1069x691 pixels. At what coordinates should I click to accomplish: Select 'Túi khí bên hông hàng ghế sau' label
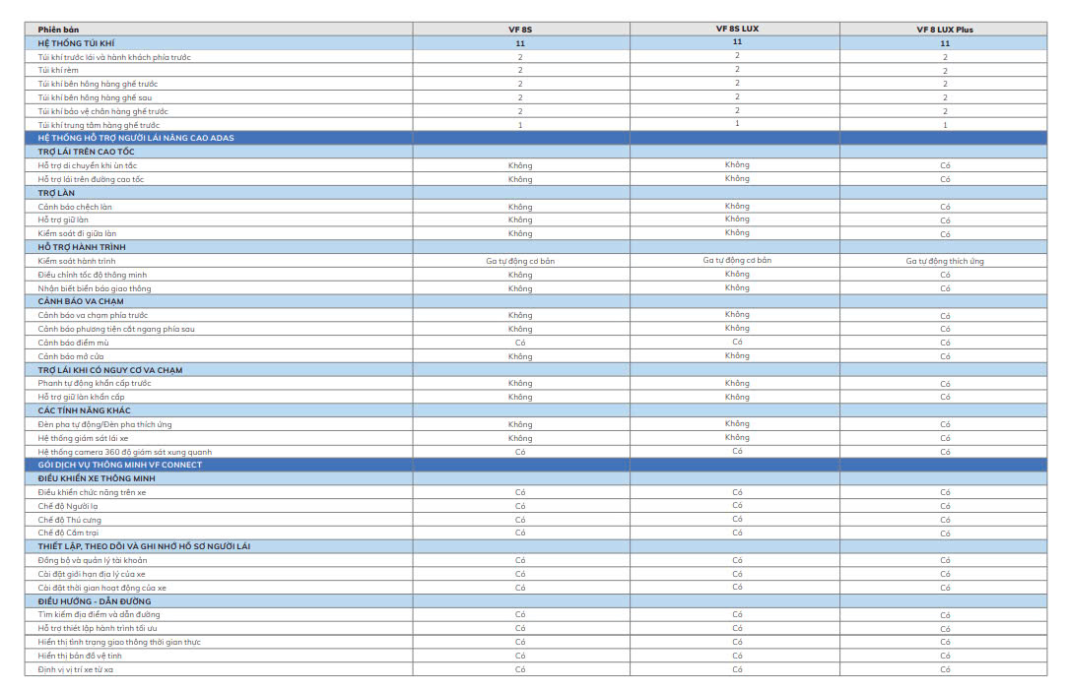(x=95, y=97)
